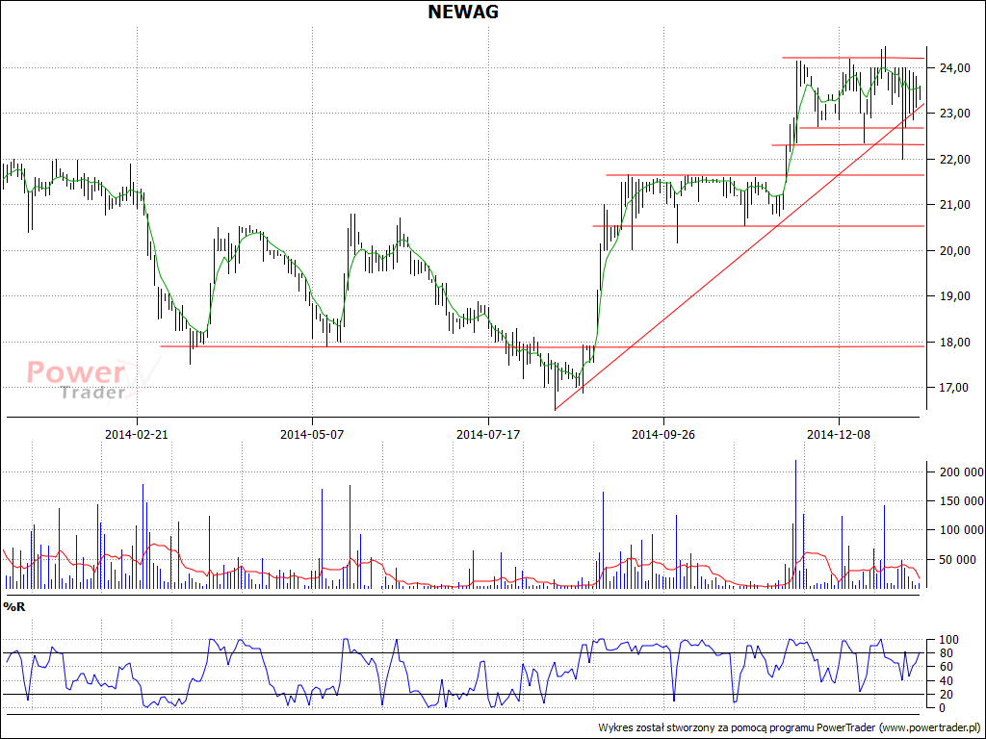Click the %R indicator label

click(x=13, y=607)
